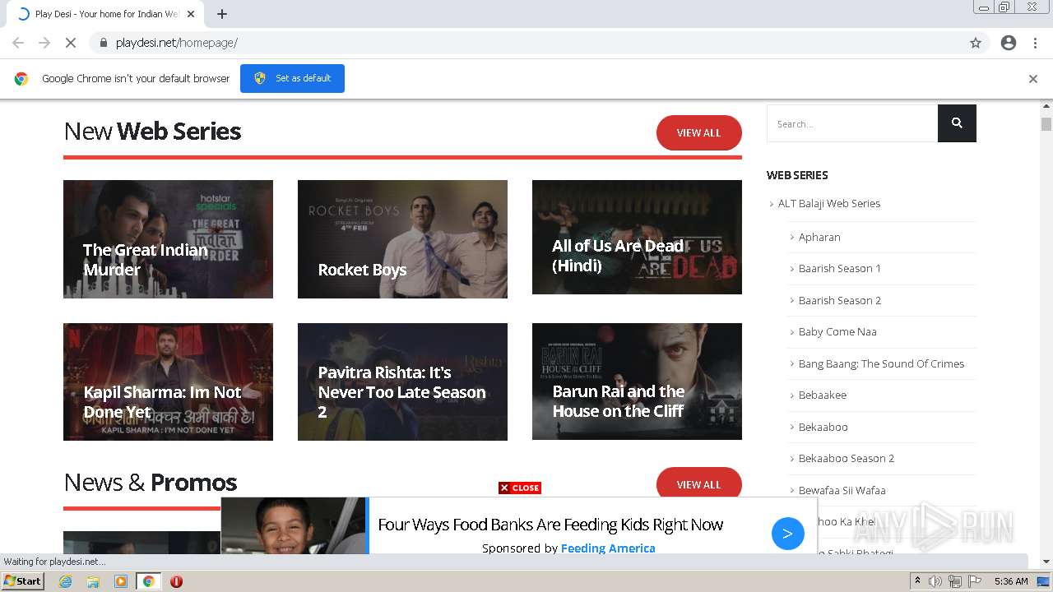1053x592 pixels.
Task: Open the Baby Come Naa link
Action: (x=837, y=331)
